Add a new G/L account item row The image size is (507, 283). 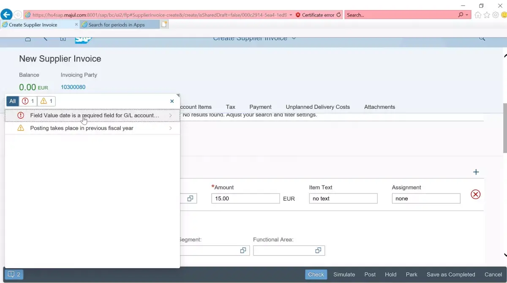tap(476, 172)
